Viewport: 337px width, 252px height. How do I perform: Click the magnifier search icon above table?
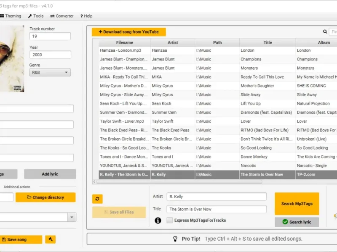pos(325,32)
